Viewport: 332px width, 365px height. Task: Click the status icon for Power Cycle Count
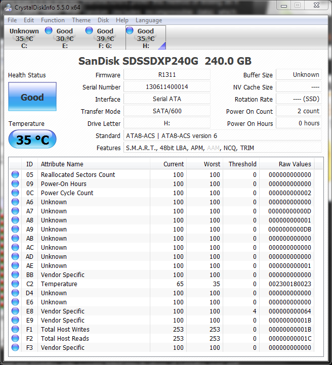(x=15, y=193)
